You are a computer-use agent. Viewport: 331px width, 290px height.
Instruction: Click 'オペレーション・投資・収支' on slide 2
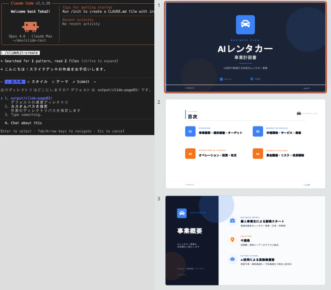(x=218, y=155)
